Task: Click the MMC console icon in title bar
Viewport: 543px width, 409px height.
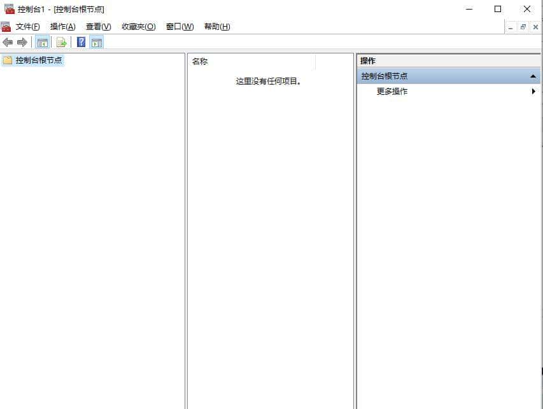Action: pos(9,9)
